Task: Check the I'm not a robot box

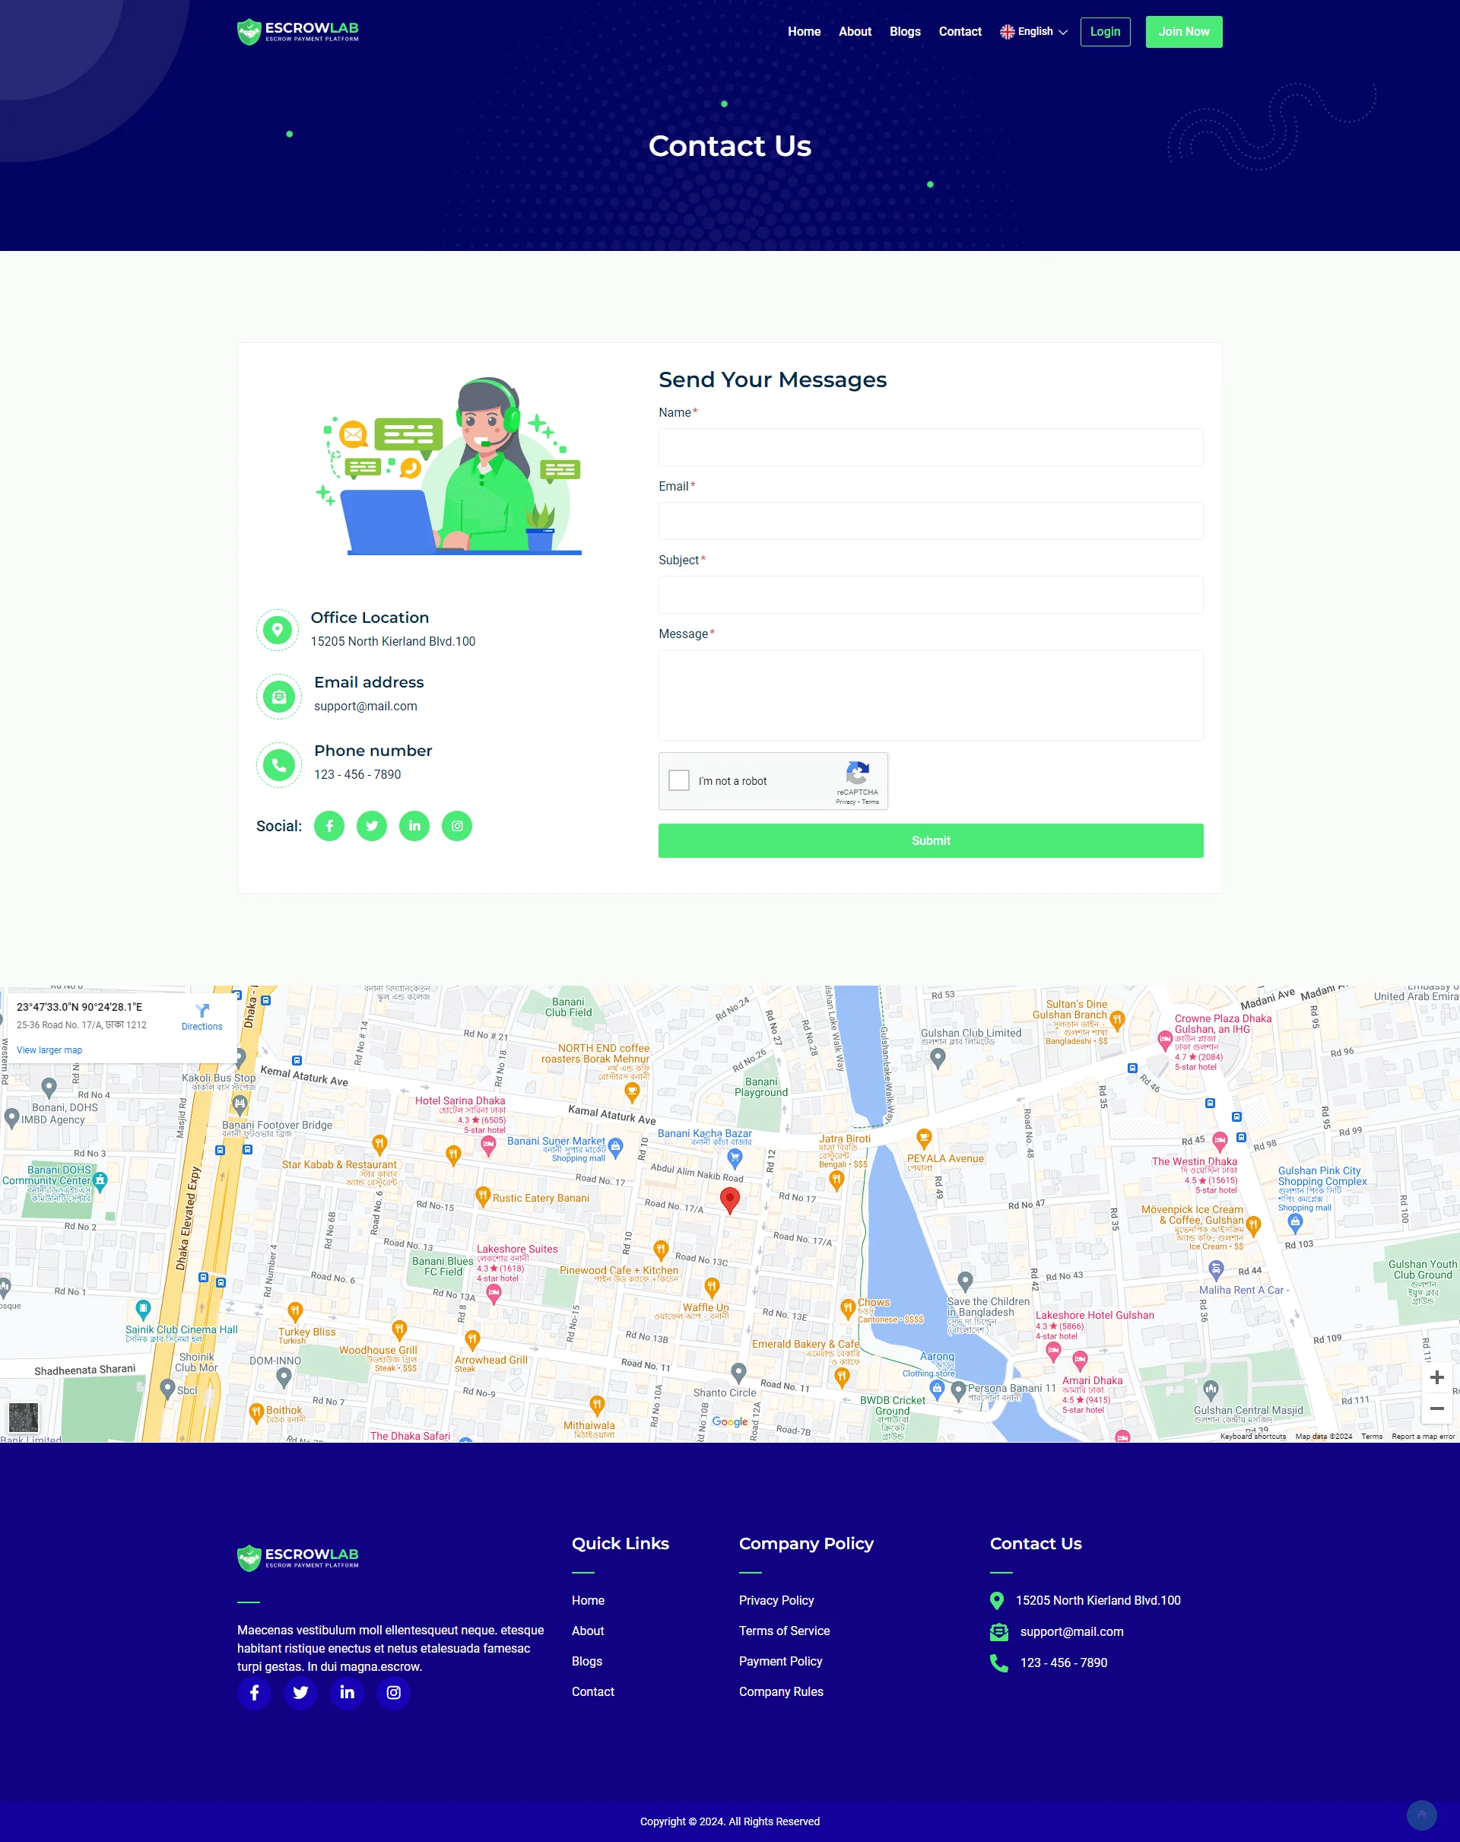Action: pos(679,780)
